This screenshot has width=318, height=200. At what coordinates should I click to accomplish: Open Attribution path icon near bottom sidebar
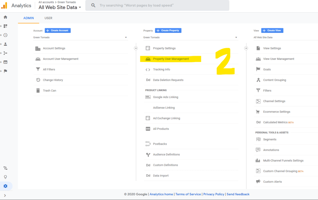point(6,168)
